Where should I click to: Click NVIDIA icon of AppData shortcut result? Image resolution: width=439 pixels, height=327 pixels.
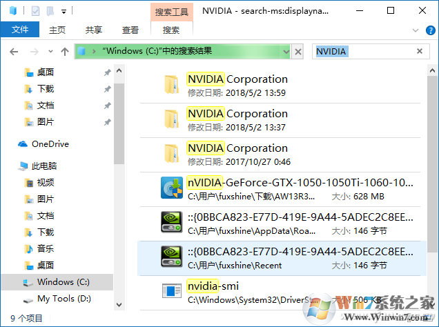172,222
